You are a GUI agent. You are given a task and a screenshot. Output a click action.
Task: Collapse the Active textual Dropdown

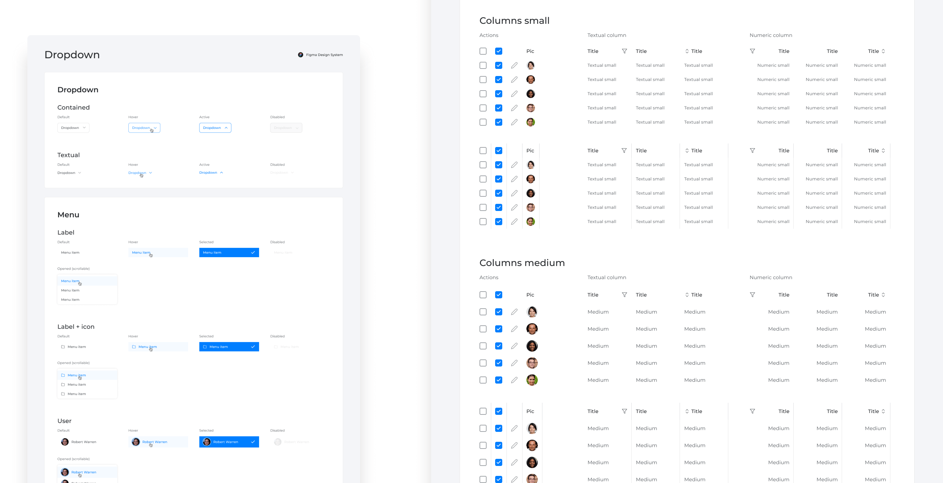pos(211,172)
